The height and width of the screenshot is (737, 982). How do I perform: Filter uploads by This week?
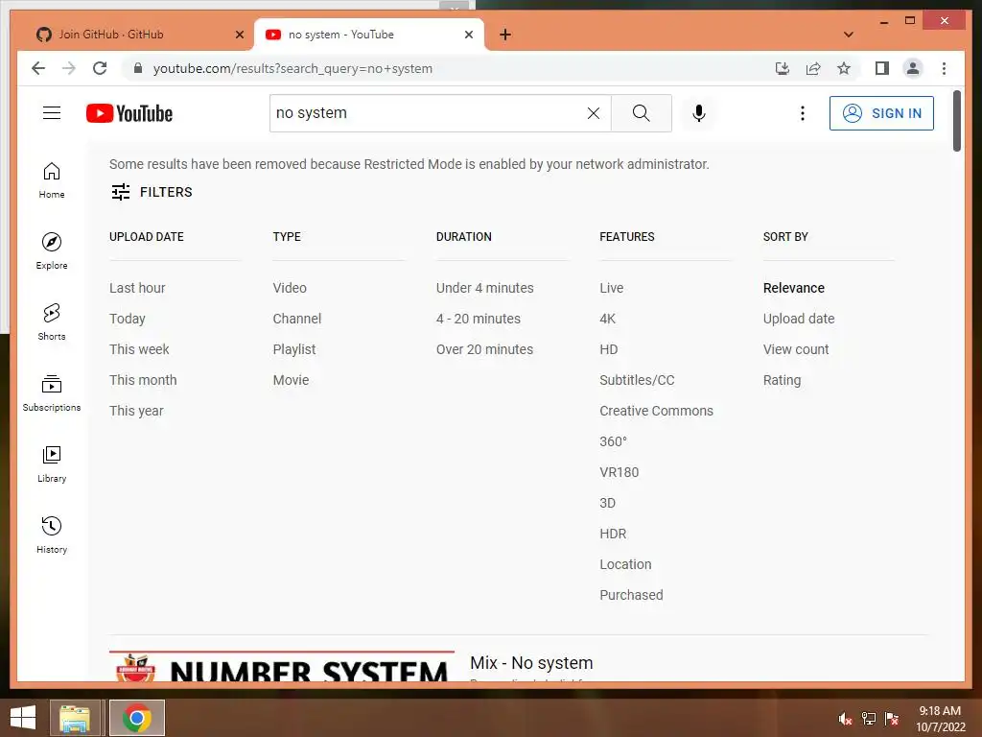pos(139,349)
